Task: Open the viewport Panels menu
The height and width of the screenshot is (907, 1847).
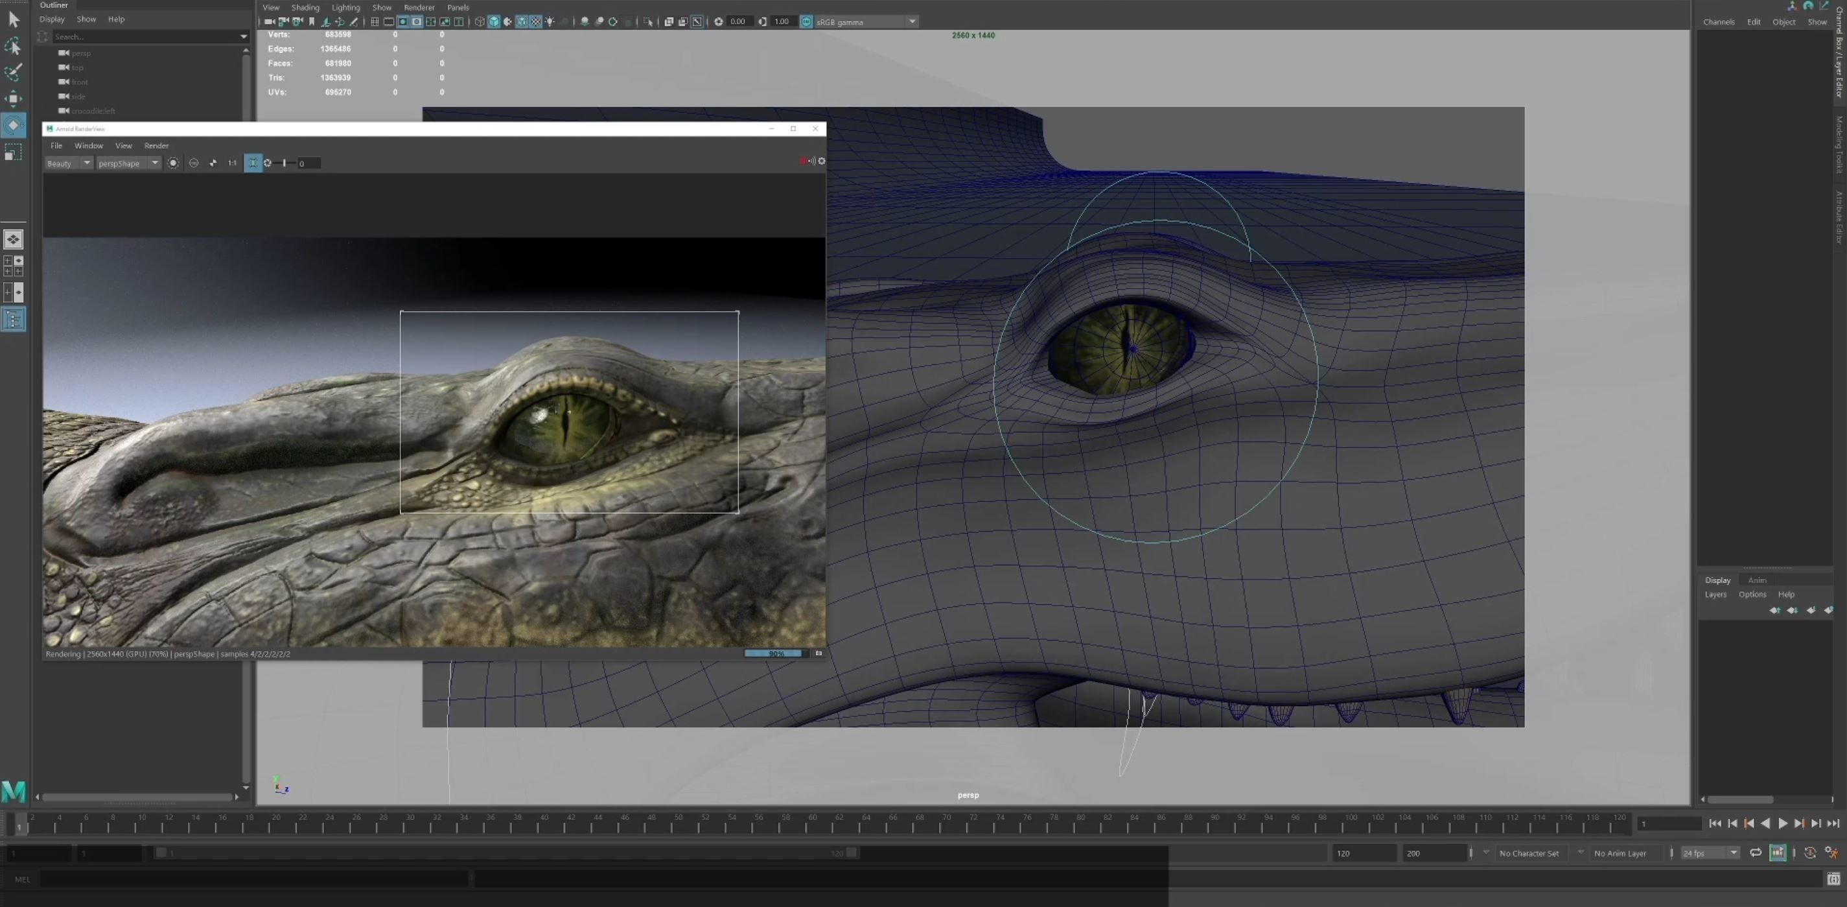Action: point(458,7)
